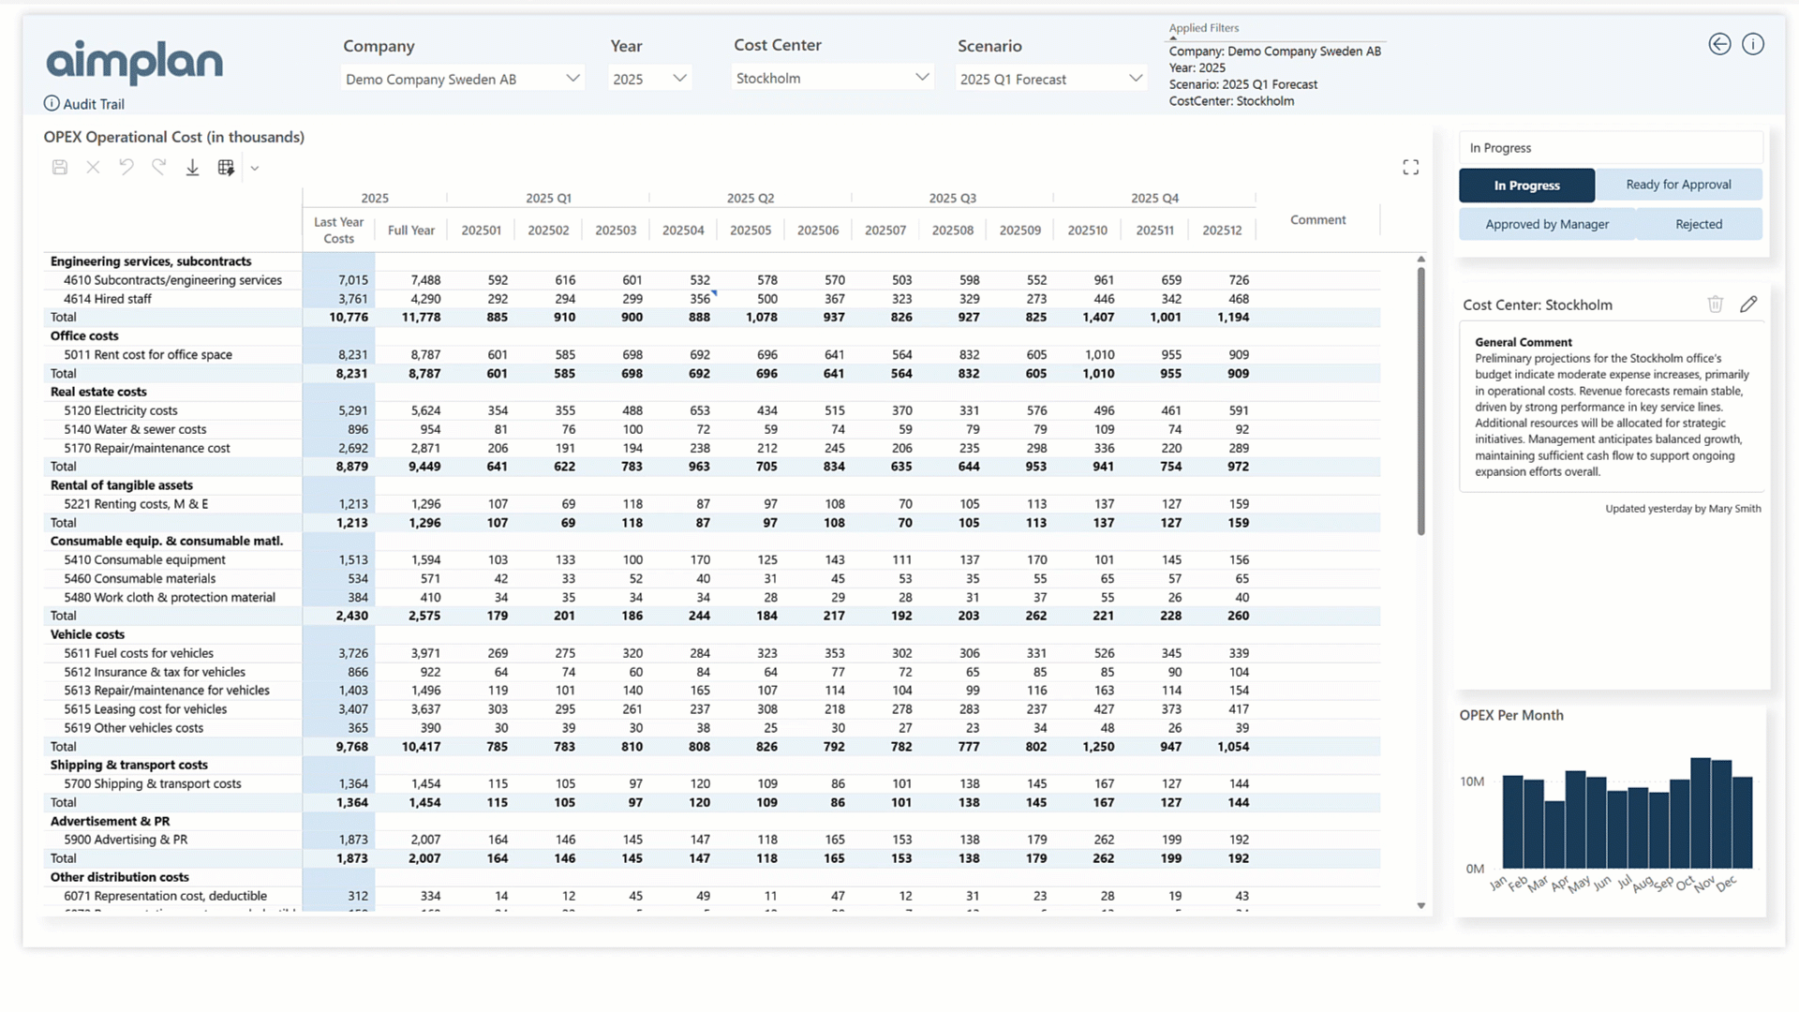Open the info button near the back arrow

[1753, 44]
